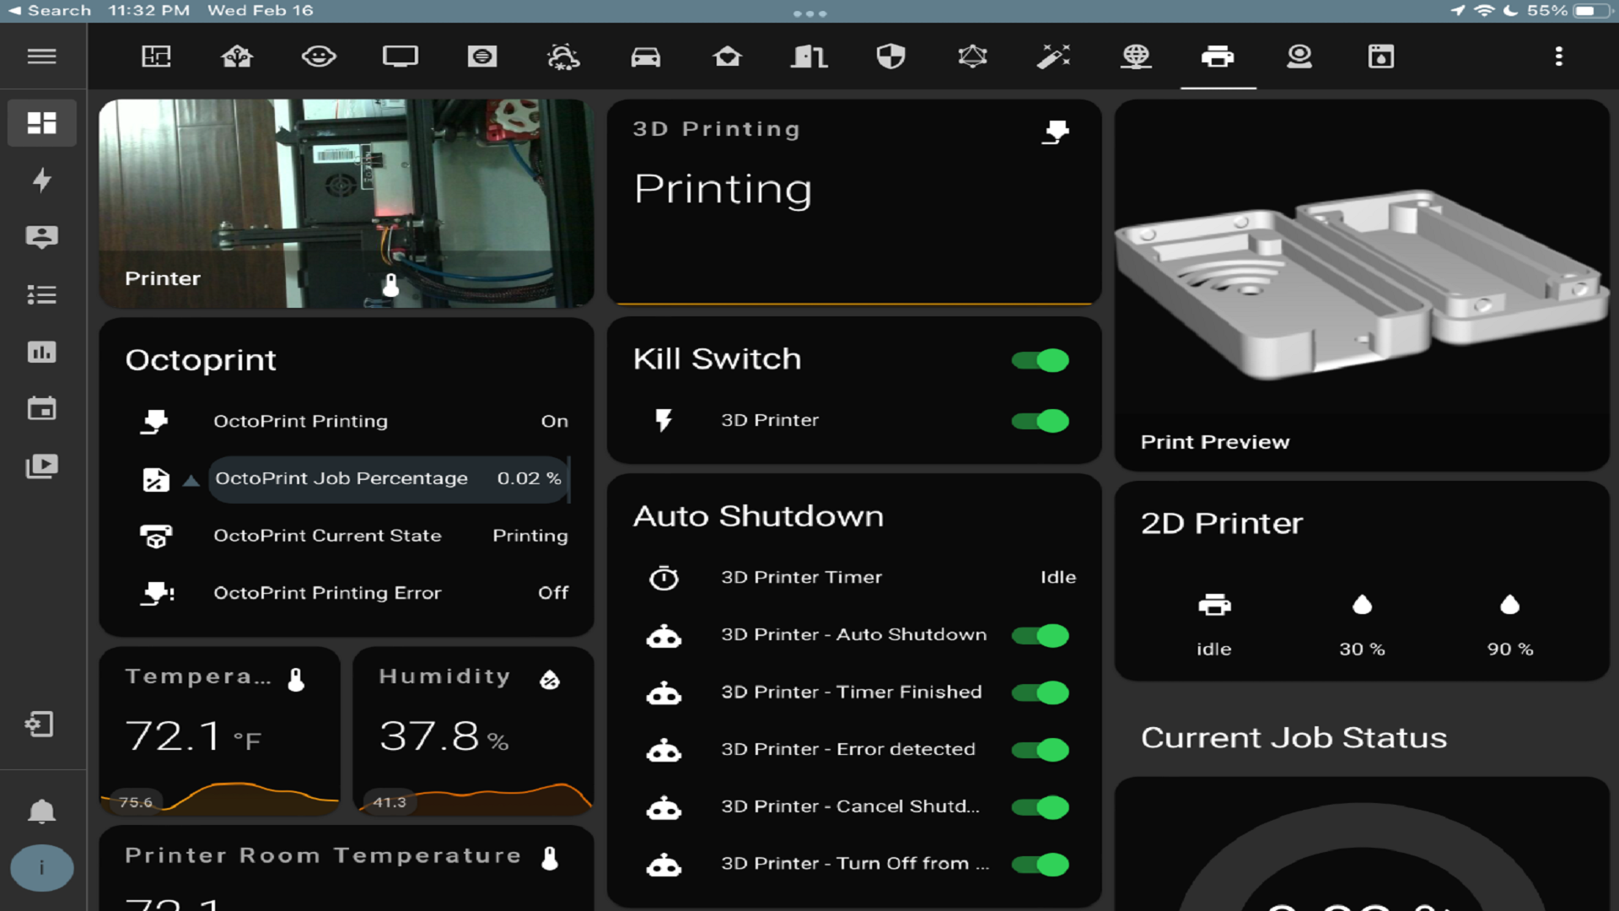Open the Temperature history graph card
1619x911 pixels.
coord(219,732)
